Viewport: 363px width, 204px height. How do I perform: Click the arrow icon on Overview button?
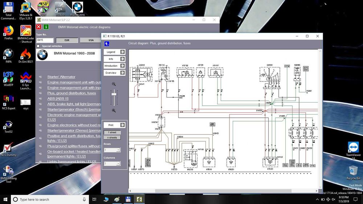coord(122,73)
